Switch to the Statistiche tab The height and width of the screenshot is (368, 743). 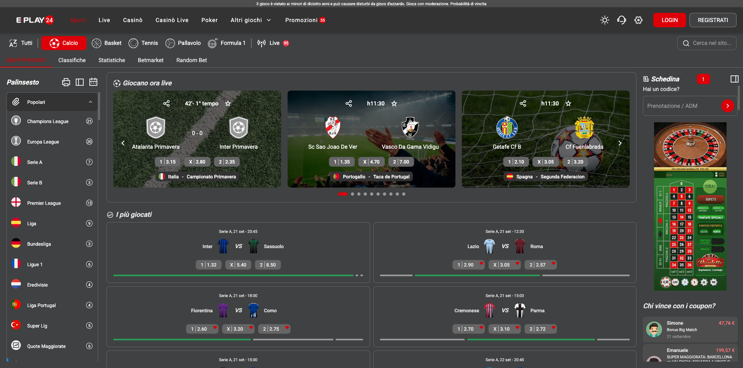pos(112,60)
